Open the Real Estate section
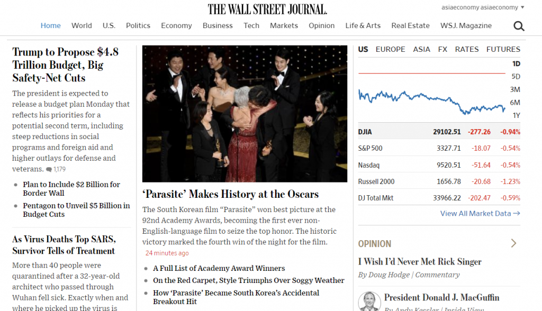 point(410,25)
